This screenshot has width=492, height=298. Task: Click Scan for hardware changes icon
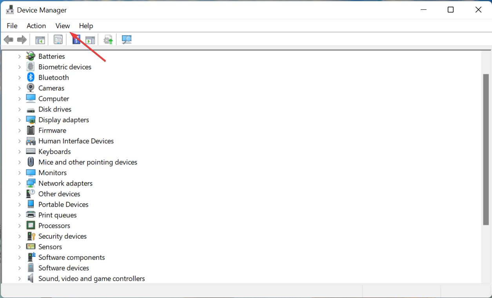(127, 40)
